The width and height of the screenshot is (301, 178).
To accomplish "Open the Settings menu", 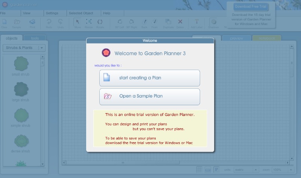I will 52,13.
